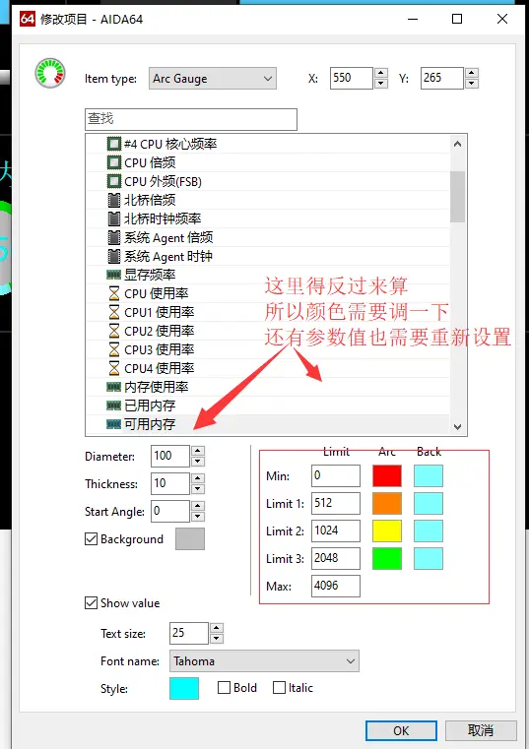This screenshot has height=749, width=529.
Task: Click the Limit 1 input field
Action: coord(336,503)
